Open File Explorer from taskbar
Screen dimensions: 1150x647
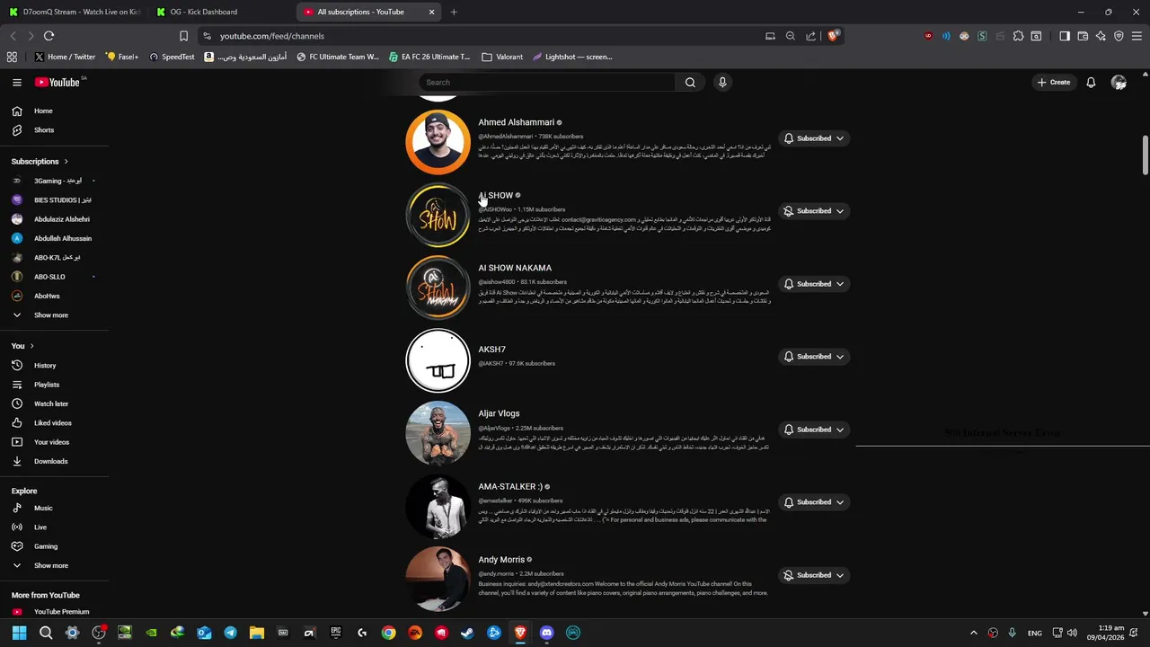click(256, 633)
